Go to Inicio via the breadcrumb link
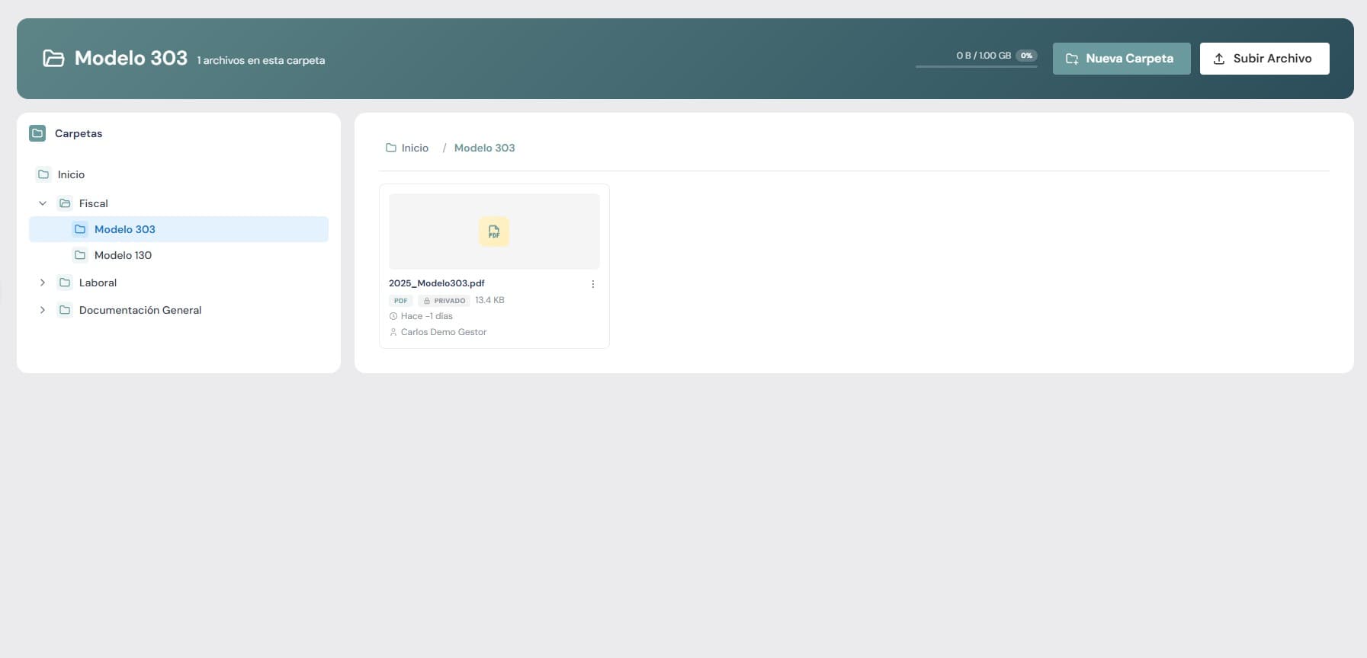The width and height of the screenshot is (1367, 658). click(x=415, y=148)
